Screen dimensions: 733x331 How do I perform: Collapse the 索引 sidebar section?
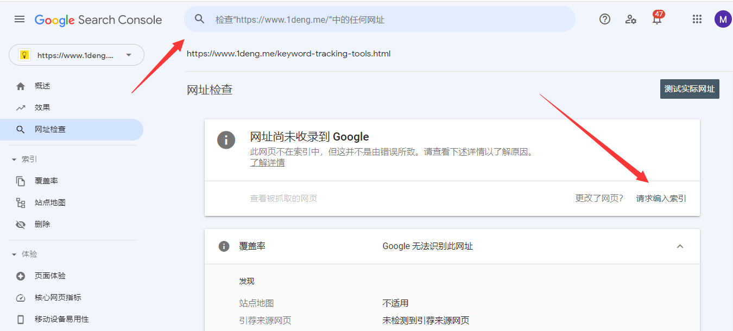coord(15,159)
